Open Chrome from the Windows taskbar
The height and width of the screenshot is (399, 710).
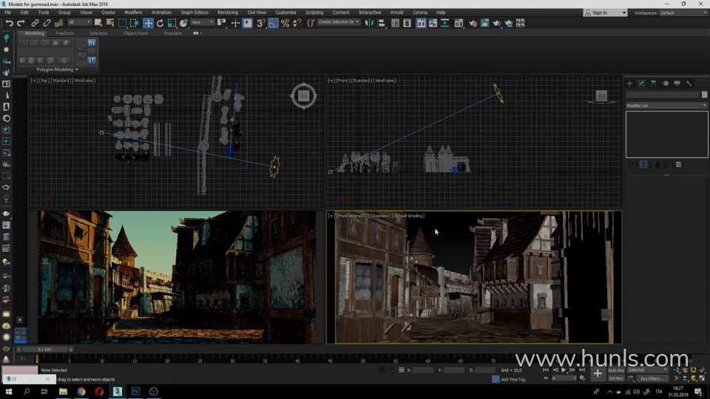point(81,392)
